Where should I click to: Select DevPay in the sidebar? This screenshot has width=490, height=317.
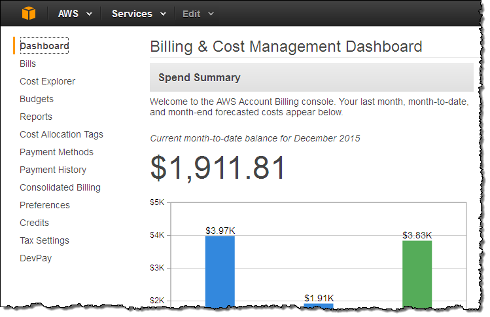[x=35, y=258]
